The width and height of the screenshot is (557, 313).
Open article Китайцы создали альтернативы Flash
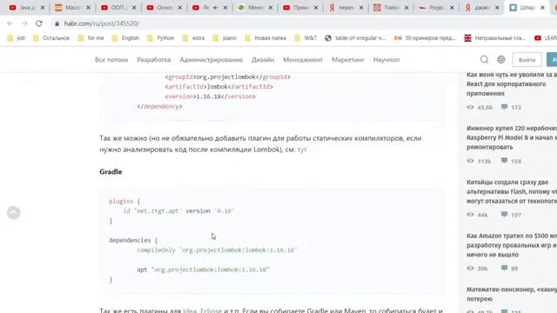click(x=512, y=191)
